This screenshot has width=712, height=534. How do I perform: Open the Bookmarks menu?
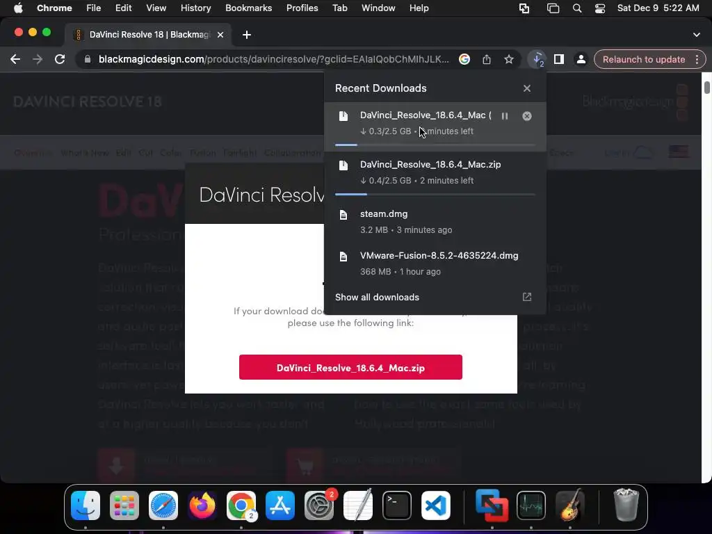[x=249, y=8]
